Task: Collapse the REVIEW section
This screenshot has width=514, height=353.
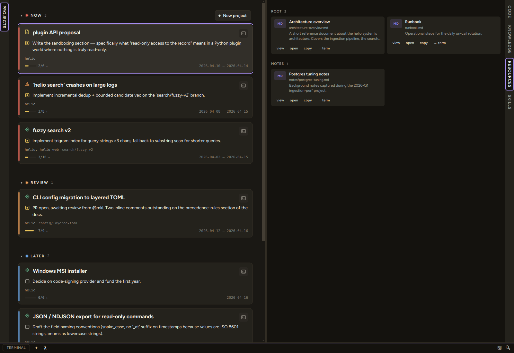Action: (x=22, y=183)
